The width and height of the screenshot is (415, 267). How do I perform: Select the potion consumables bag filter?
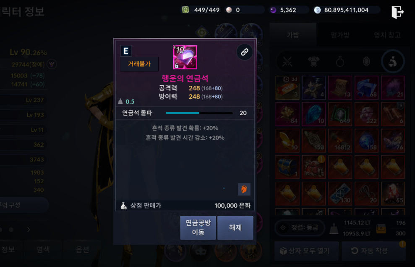[392, 61]
